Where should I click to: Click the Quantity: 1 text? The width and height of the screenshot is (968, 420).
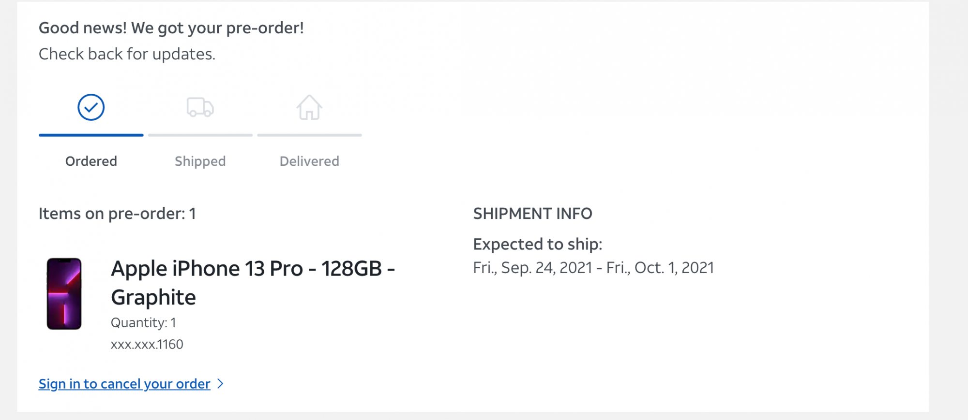pyautogui.click(x=143, y=322)
